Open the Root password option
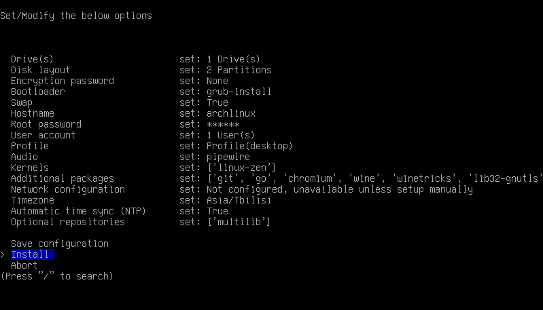This screenshot has height=310, width=543. click(x=46, y=124)
